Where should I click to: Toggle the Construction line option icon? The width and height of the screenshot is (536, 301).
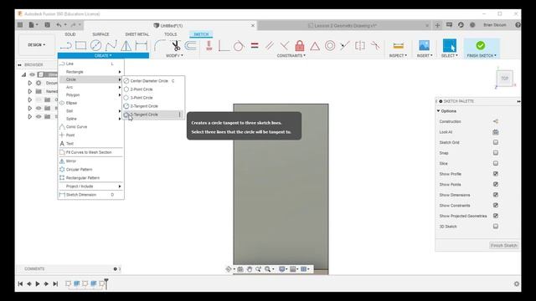point(496,121)
